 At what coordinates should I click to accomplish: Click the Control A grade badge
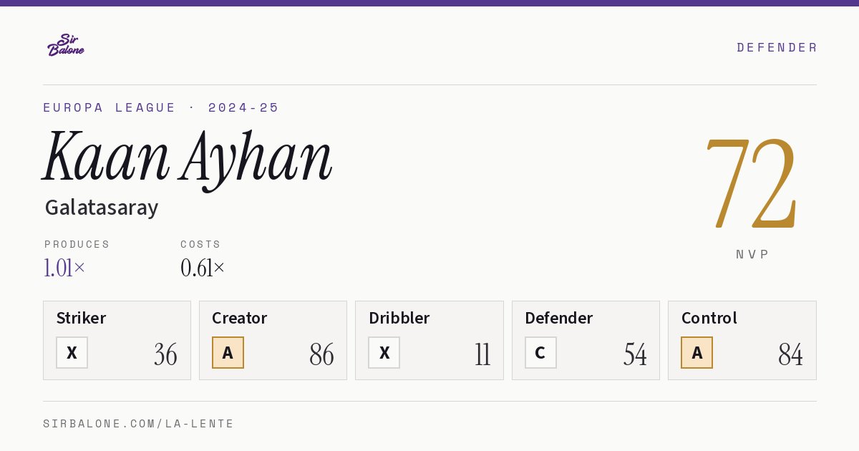697,353
